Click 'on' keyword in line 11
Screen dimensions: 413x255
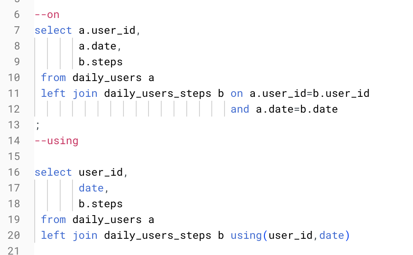click(236, 93)
